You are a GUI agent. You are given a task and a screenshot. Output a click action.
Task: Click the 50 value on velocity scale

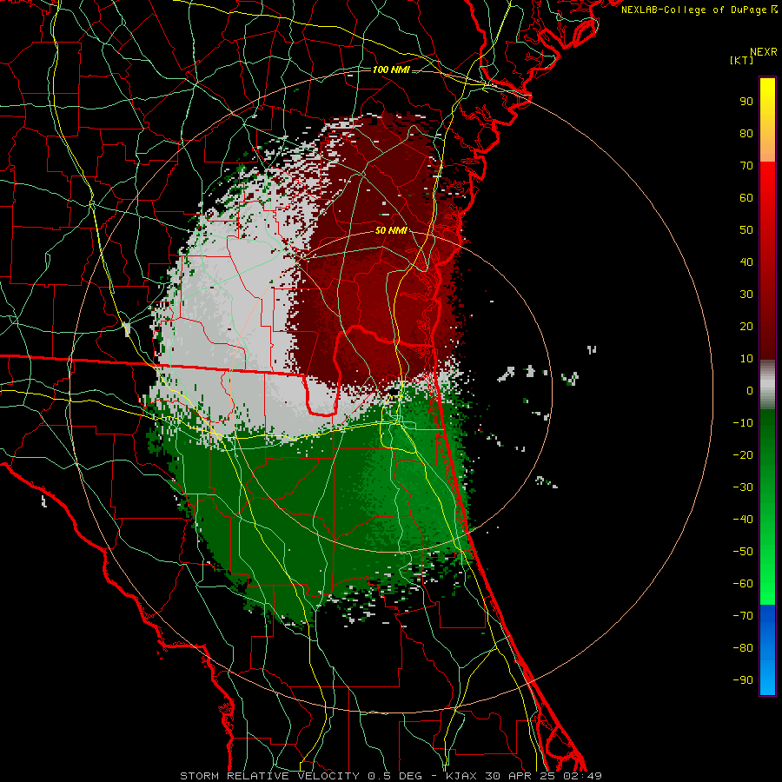pos(746,230)
